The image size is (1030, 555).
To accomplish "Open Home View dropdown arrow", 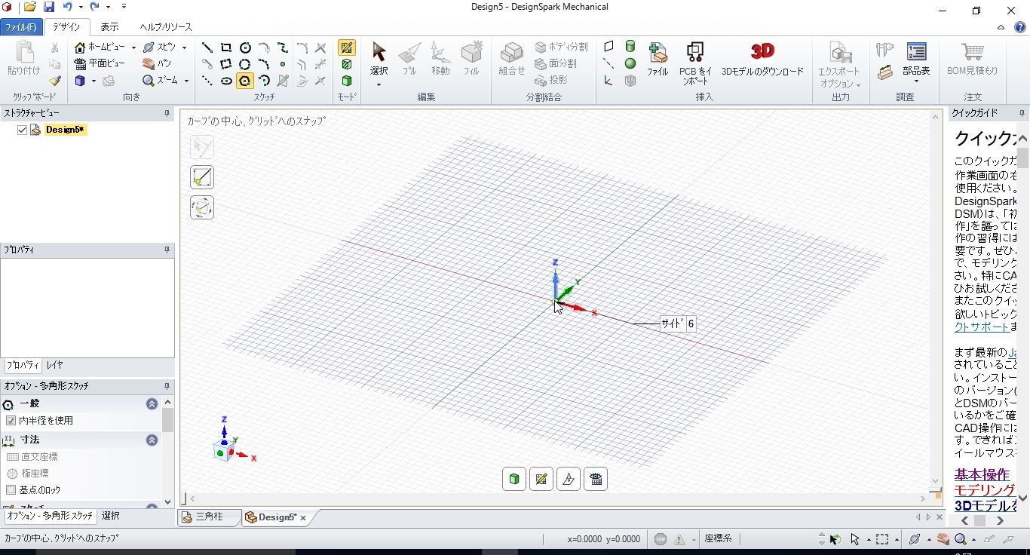I will [133, 48].
